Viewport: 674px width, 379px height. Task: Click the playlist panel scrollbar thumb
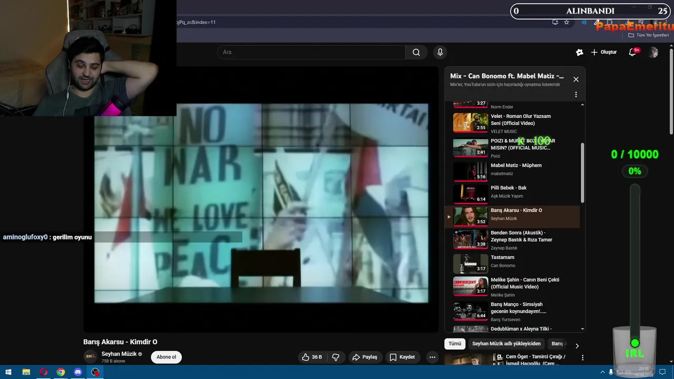(x=582, y=172)
